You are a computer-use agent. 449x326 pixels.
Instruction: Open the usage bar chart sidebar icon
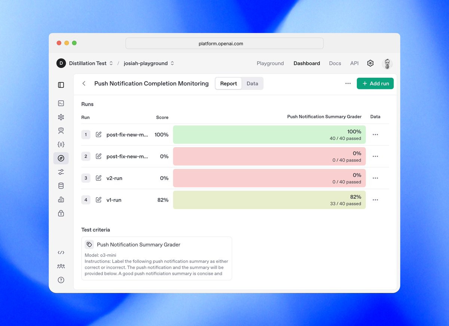(x=61, y=200)
